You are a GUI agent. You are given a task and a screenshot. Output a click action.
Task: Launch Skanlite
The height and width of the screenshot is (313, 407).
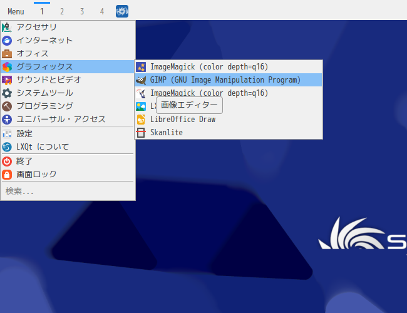coord(229,133)
